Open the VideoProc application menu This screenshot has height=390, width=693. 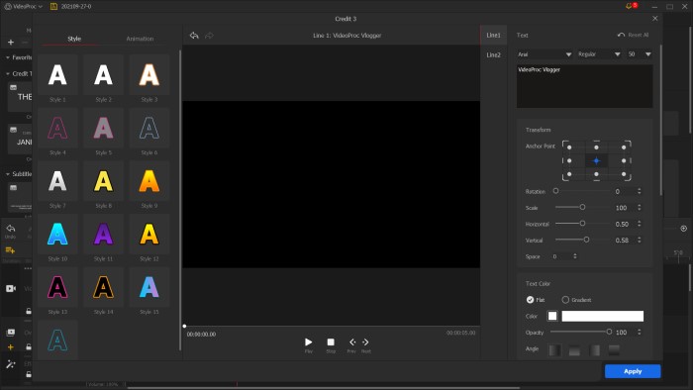pos(24,6)
